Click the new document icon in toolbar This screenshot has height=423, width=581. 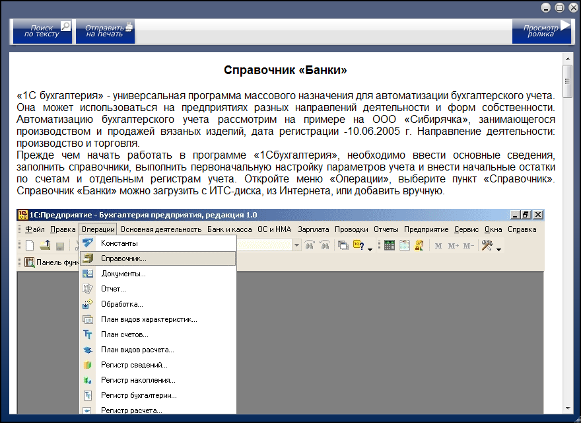30,245
